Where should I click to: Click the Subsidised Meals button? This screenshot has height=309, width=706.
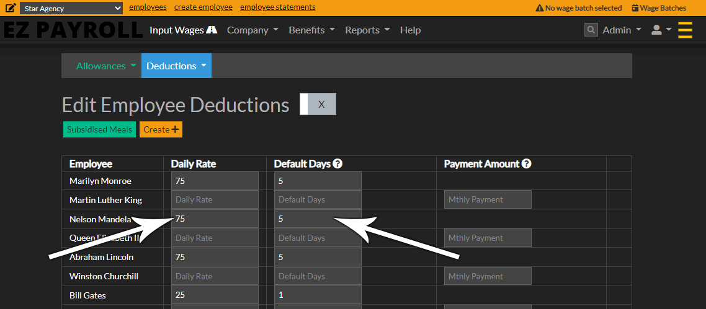pos(99,130)
